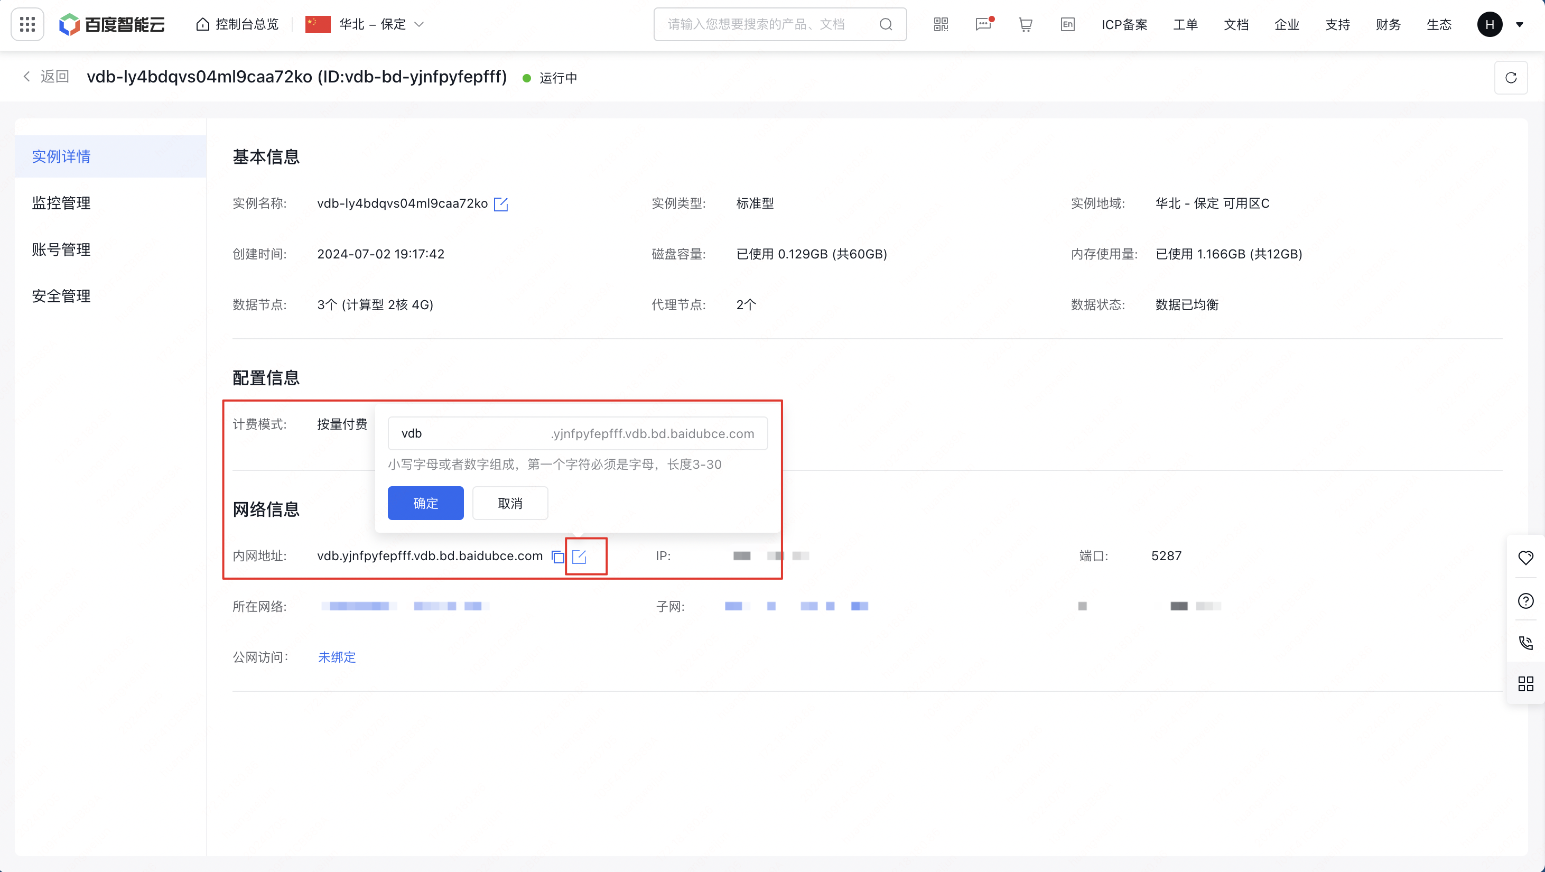
Task: Click the internal address vdb.yjnfpyfepfff.vdb.bd.baidubce.com
Action: click(x=430, y=556)
